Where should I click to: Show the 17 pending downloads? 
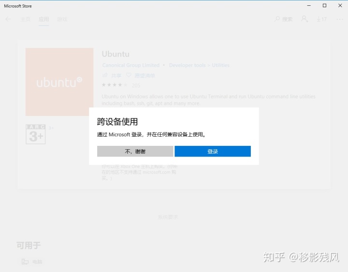(321, 19)
